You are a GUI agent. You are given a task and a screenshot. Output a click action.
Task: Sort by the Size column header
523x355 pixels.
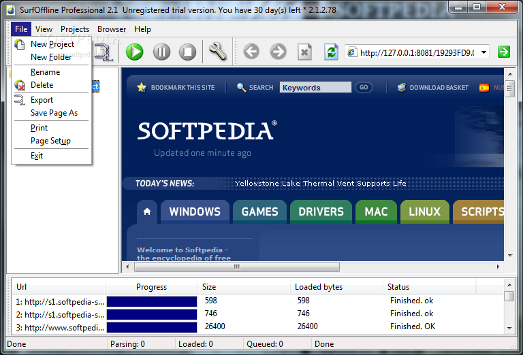(x=244, y=287)
